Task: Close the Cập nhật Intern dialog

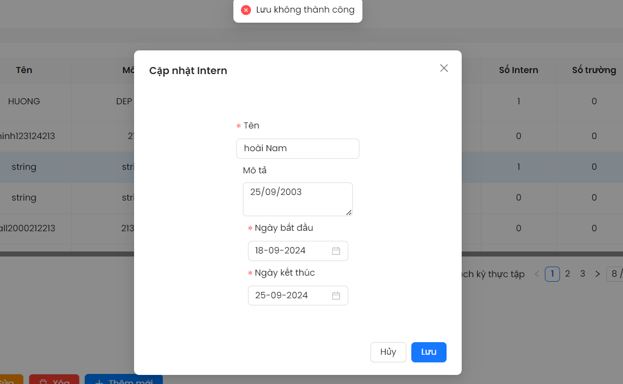Action: [444, 68]
